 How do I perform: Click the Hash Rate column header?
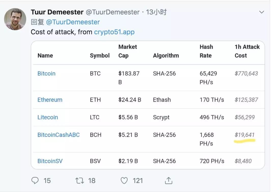point(206,51)
